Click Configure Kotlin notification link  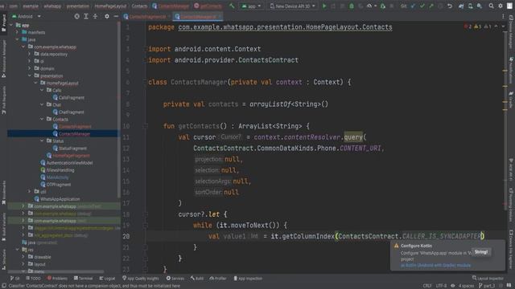click(x=435, y=266)
